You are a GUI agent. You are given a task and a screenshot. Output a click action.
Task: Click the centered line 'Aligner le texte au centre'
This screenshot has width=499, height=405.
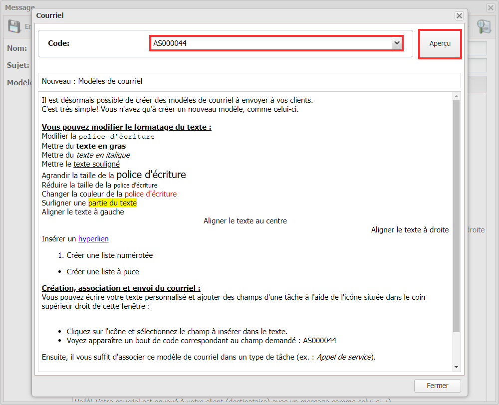(245, 220)
